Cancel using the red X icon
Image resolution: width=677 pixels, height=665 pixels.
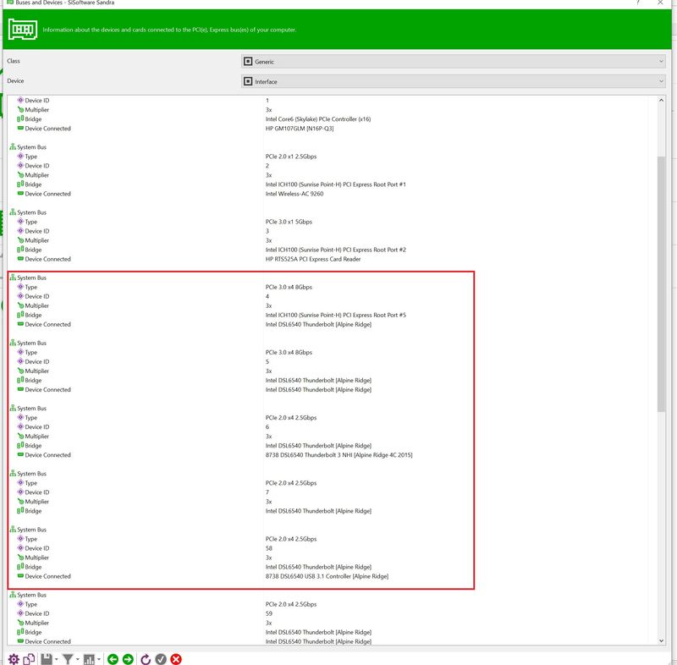click(175, 658)
